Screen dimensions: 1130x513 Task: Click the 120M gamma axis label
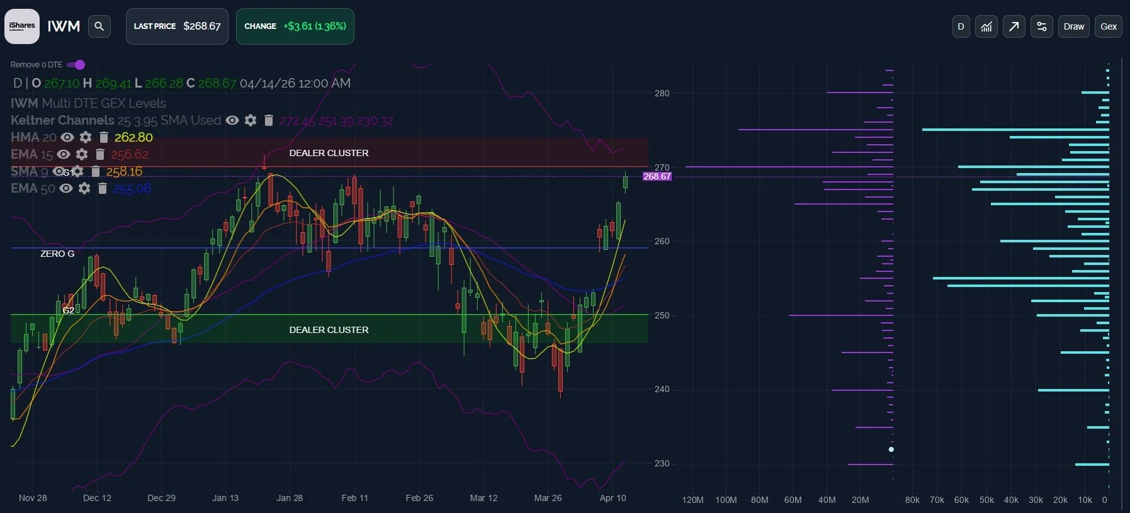coord(692,500)
